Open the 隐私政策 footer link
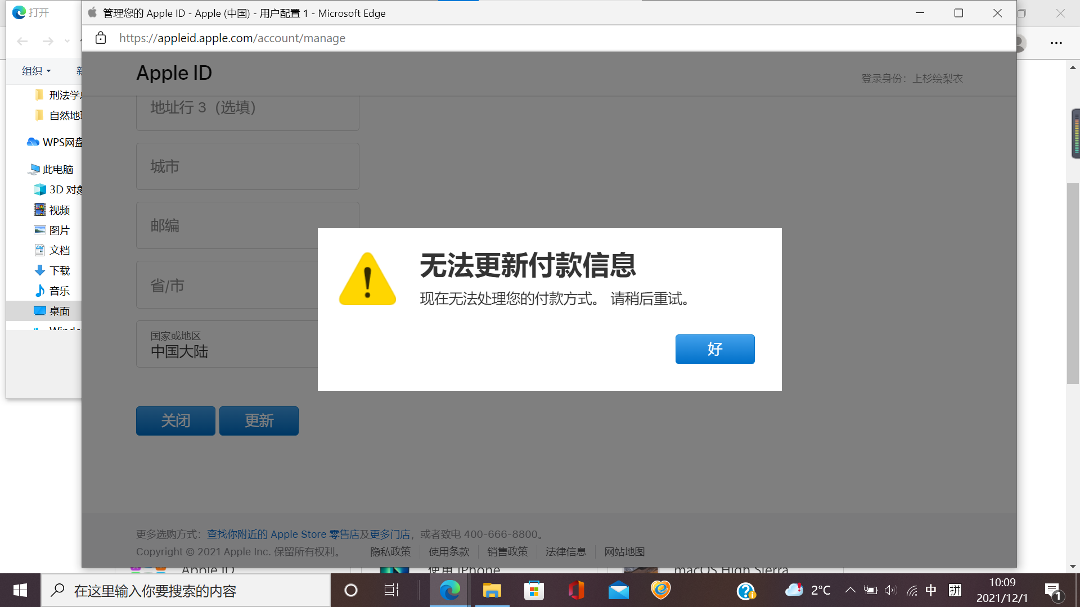1080x607 pixels. click(390, 551)
